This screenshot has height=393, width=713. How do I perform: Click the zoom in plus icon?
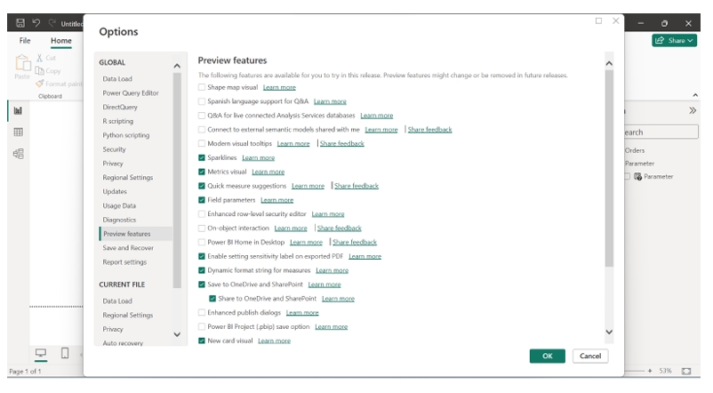coord(650,371)
